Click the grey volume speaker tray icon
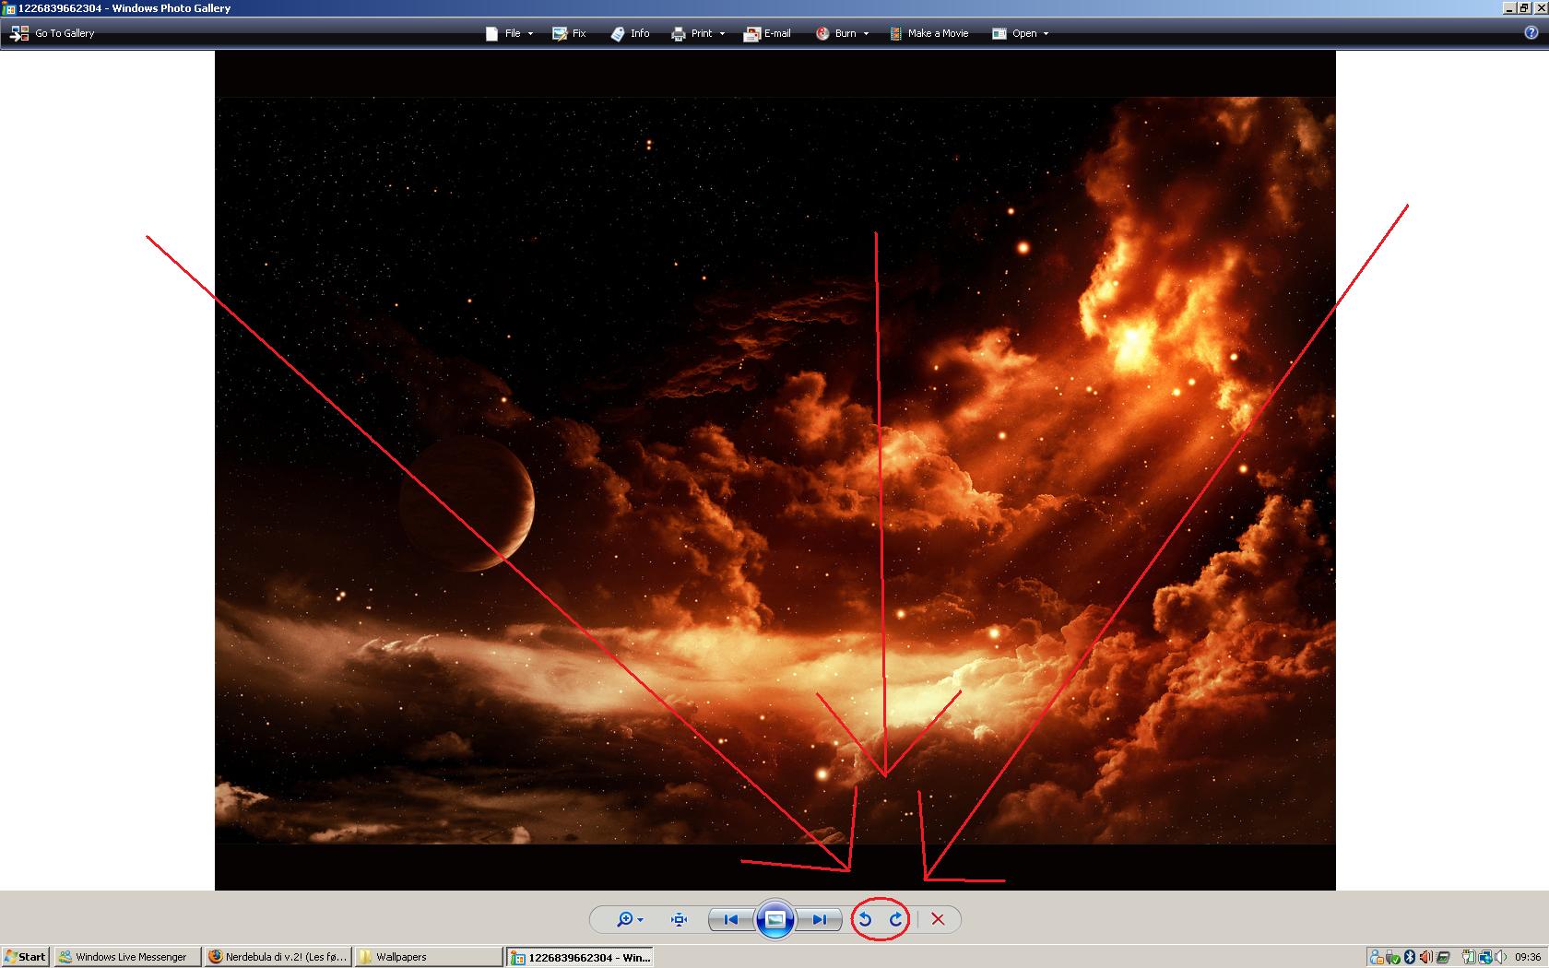Image resolution: width=1549 pixels, height=968 pixels. point(1500,957)
